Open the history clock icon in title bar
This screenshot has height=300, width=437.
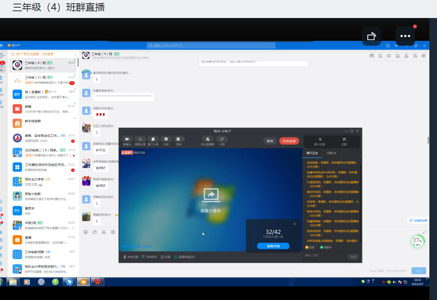388,46
